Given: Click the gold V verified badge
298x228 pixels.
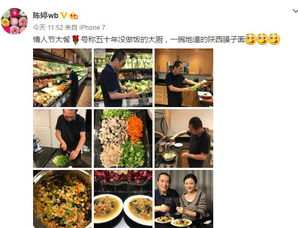Looking at the screenshot, I should click(63, 15).
